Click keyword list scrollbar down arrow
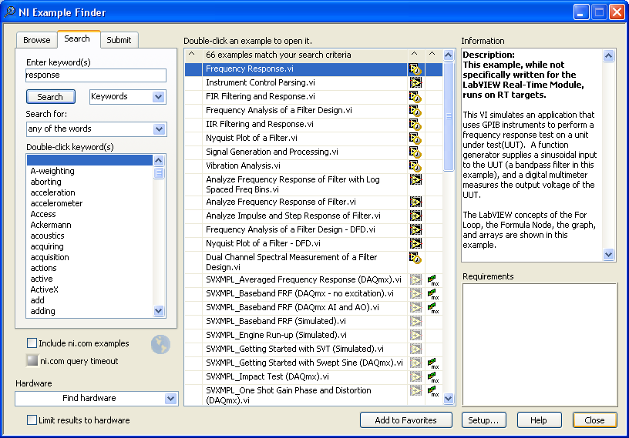This screenshot has width=629, height=438. tap(159, 311)
